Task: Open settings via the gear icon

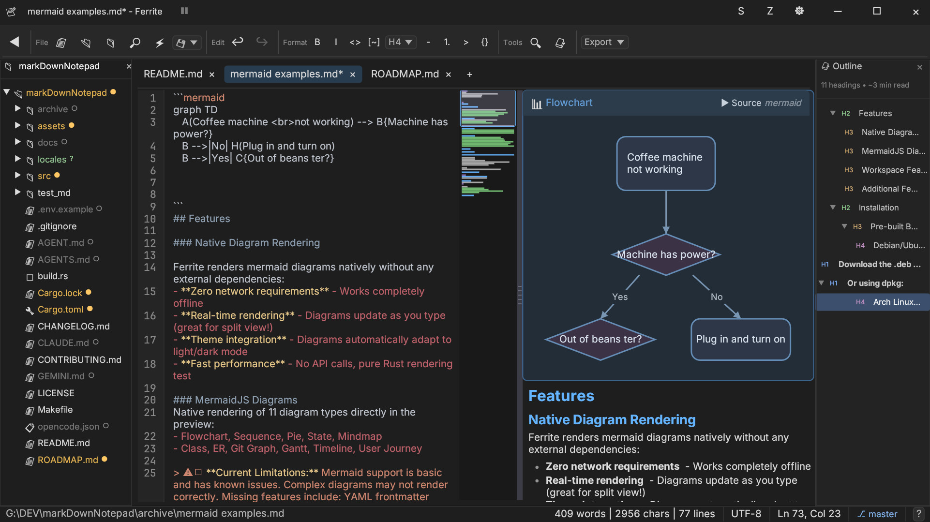Action: point(799,11)
